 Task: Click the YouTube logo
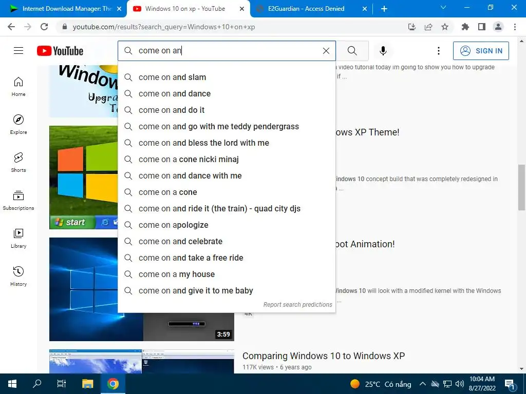(60, 51)
